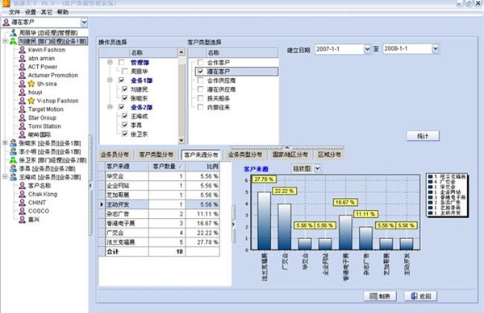Click the salesperson icon for 李昂 业务2部

point(13,169)
